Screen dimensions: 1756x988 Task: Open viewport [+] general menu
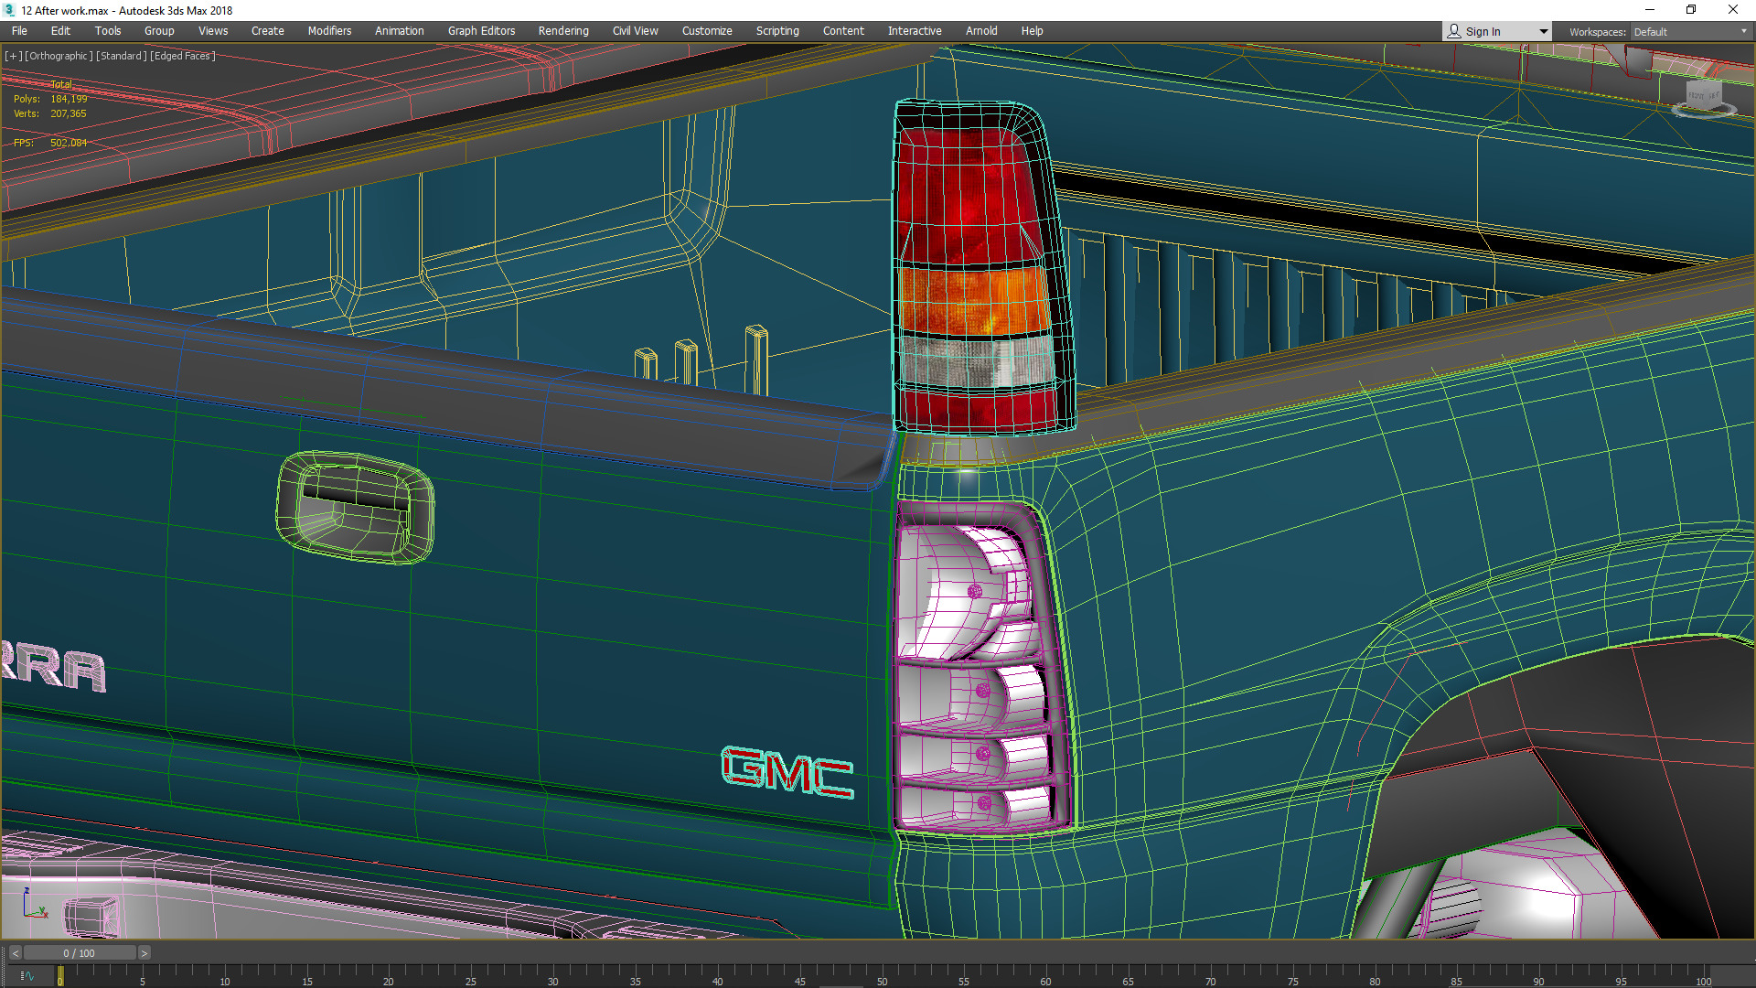pos(13,56)
